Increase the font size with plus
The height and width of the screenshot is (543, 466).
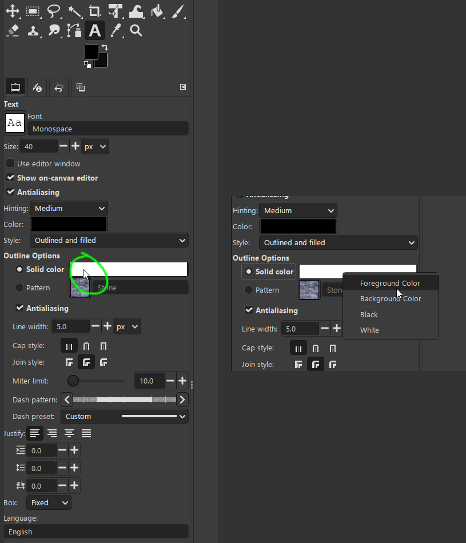[75, 146]
